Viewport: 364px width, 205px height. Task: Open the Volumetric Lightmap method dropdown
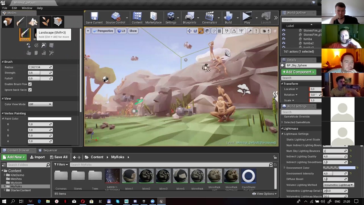pyautogui.click(x=338, y=185)
